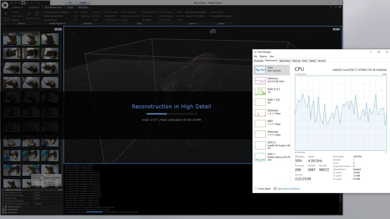Click the Texture tool

pos(36,16)
